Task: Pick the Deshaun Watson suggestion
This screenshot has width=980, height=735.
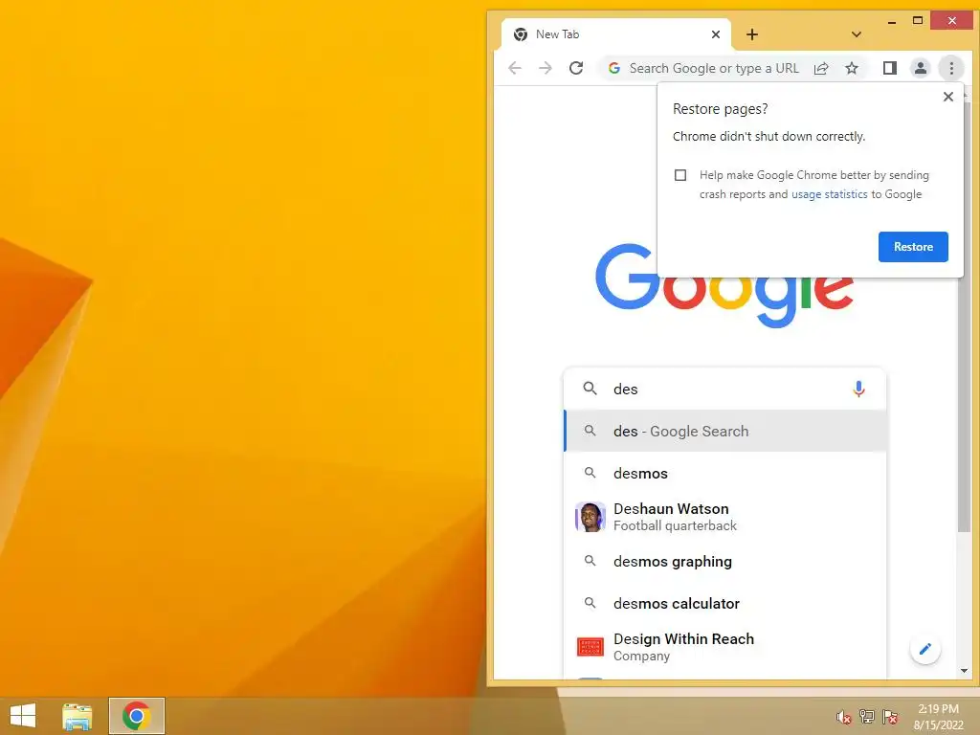Action: (724, 517)
